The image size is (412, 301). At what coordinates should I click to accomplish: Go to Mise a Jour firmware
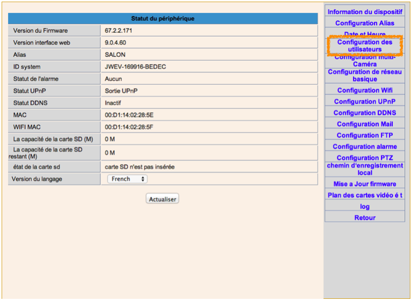[365, 184]
